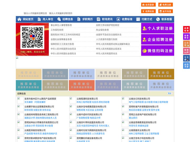Open 全国社会保障基金条例 link

tap(61, 39)
